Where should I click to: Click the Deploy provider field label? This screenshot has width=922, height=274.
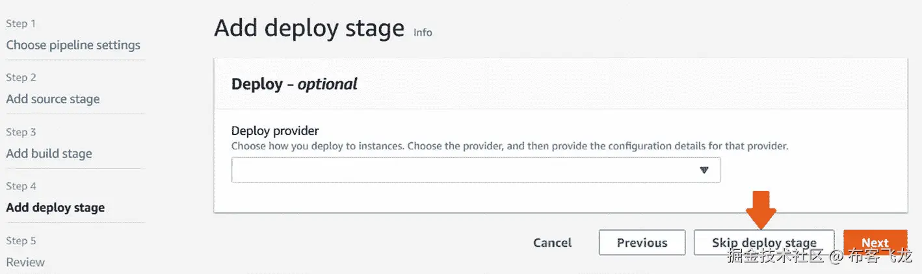(275, 131)
